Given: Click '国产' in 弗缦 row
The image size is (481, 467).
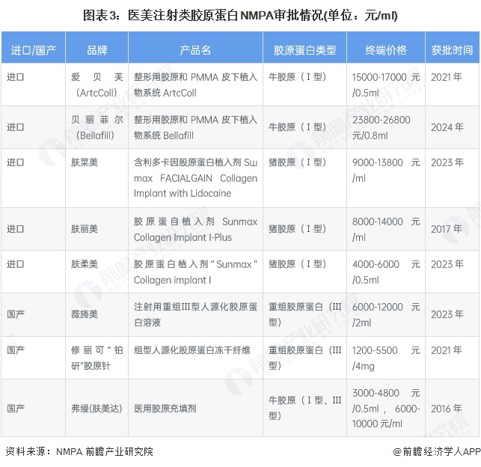Looking at the screenshot, I should pyautogui.click(x=16, y=409).
